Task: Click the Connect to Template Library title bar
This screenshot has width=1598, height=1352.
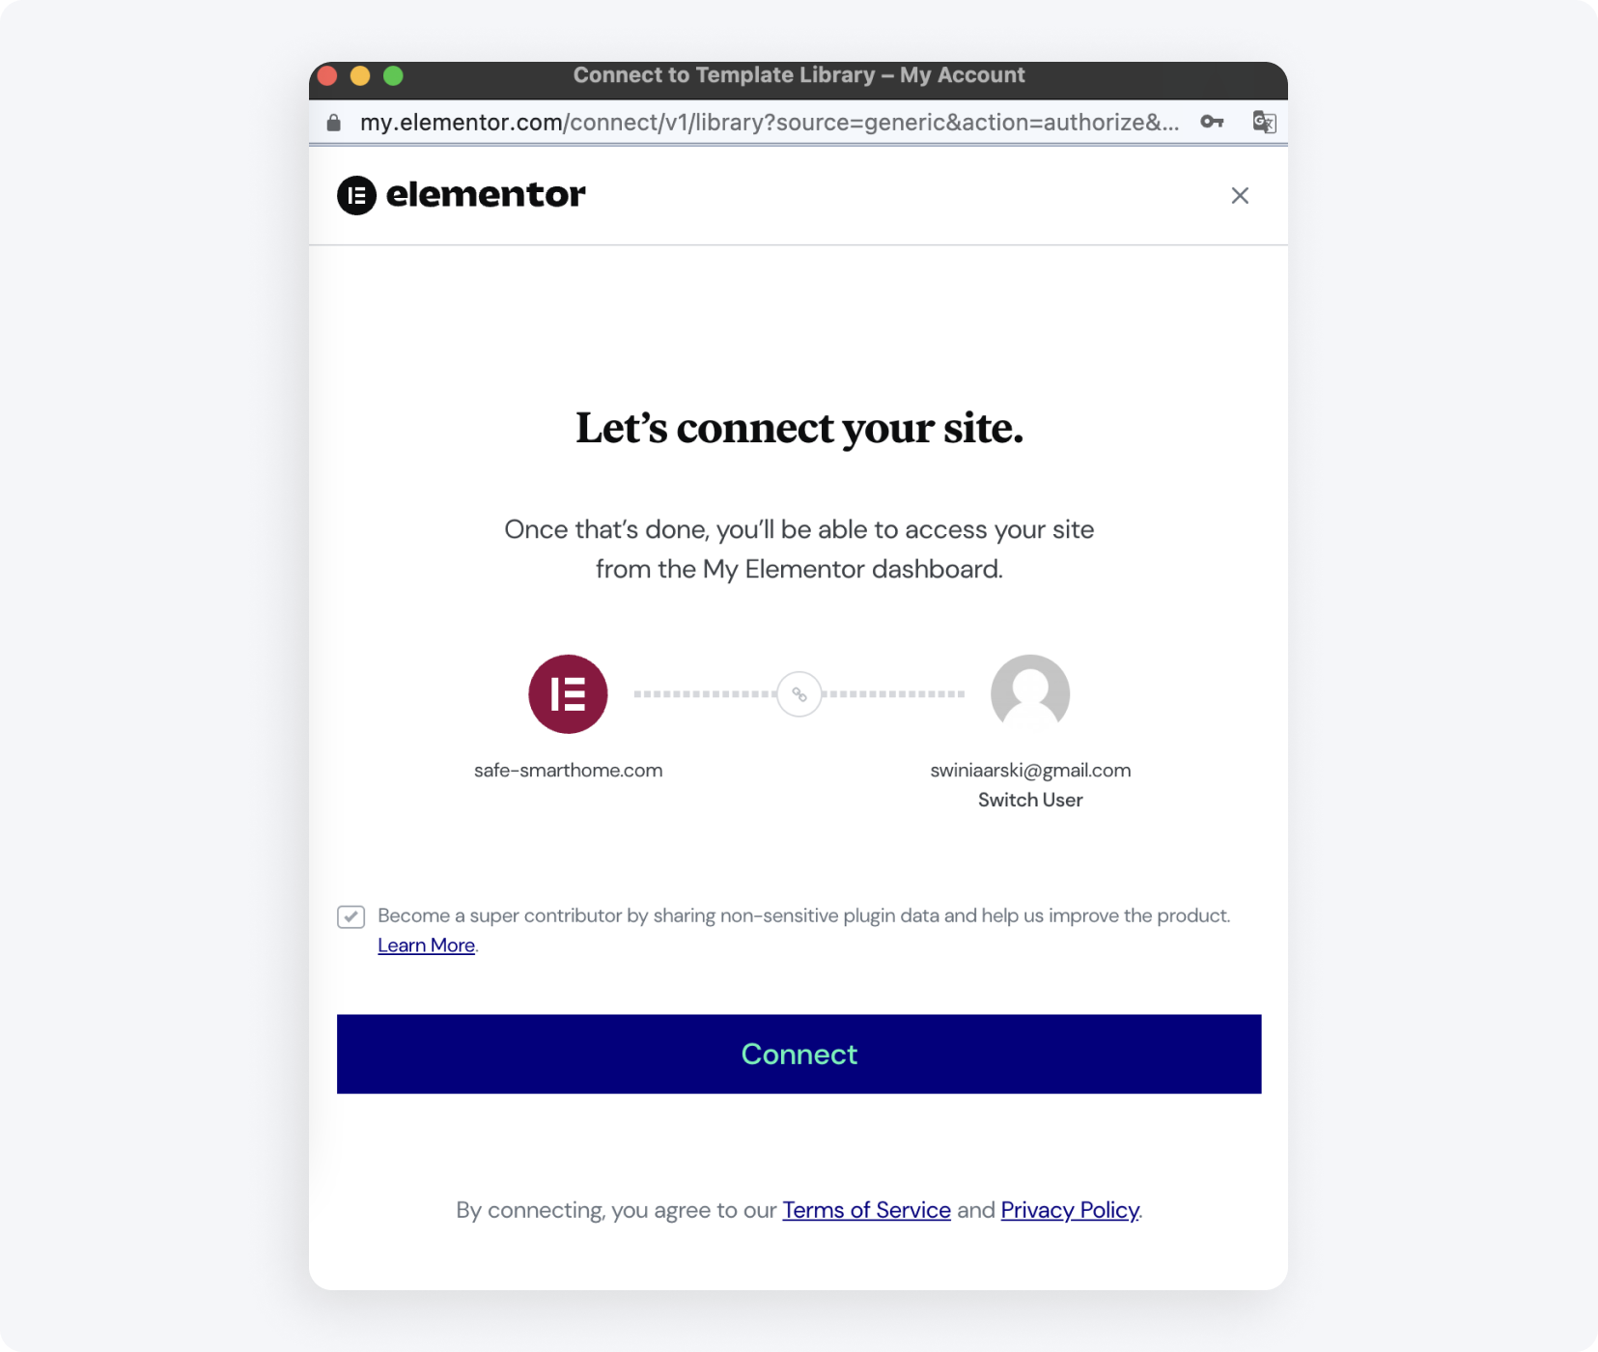Action: point(799,74)
